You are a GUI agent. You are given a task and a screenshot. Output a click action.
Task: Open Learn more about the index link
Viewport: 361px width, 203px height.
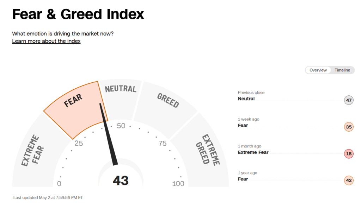(46, 41)
